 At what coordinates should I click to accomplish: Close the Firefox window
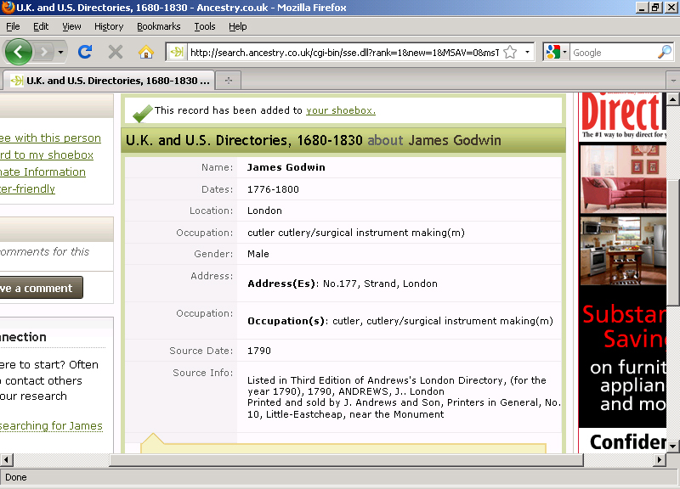(x=671, y=8)
